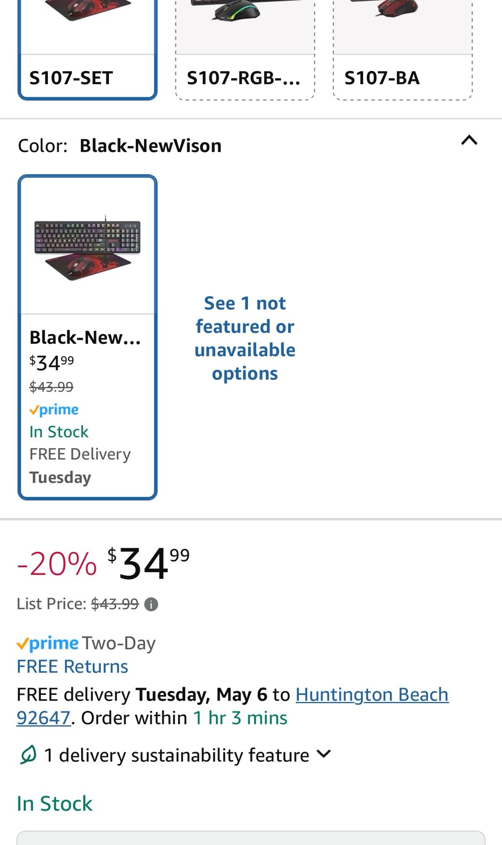Viewport: 502px width, 845px height.
Task: Click the FREE Returns link
Action: pyautogui.click(x=72, y=666)
